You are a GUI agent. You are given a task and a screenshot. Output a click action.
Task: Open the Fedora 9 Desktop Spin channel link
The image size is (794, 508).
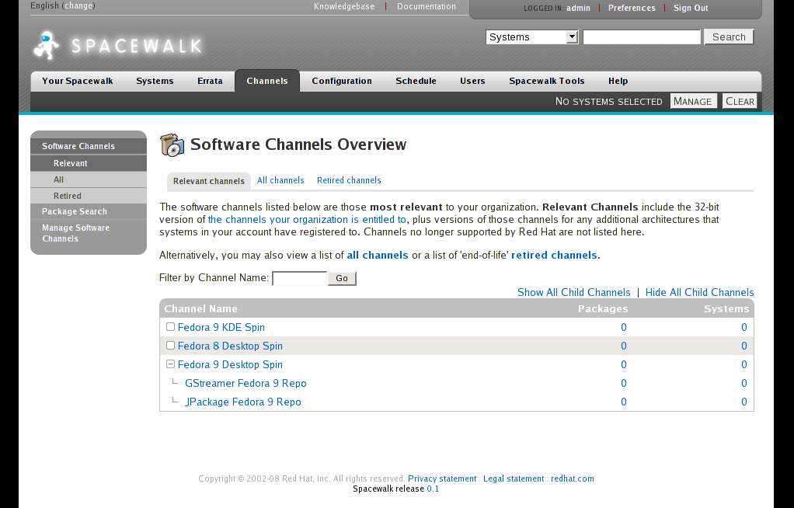point(230,364)
